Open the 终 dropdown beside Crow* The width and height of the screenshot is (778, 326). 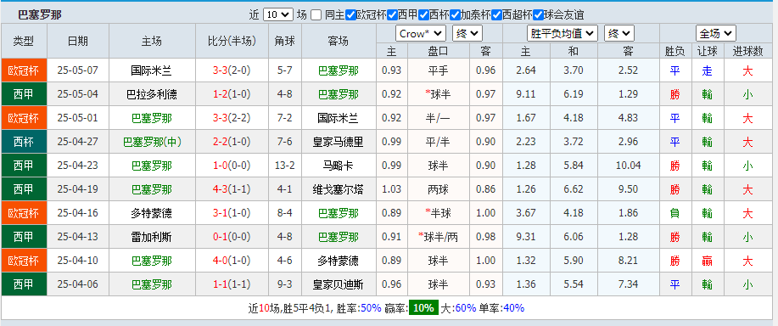(467, 34)
